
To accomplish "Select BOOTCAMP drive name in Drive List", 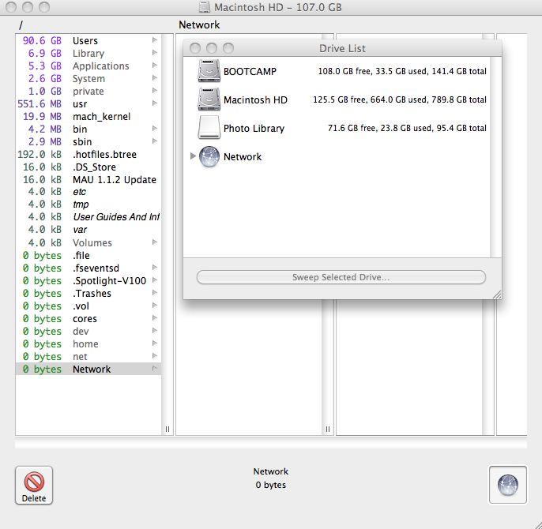I will [250, 72].
